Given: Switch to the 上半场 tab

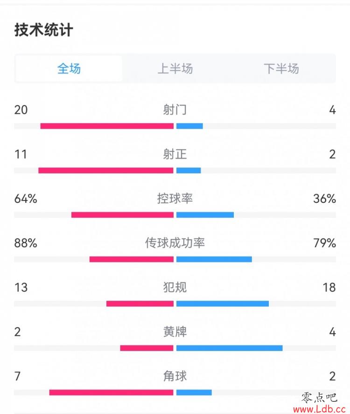Looking at the screenshot, I should 175,69.
